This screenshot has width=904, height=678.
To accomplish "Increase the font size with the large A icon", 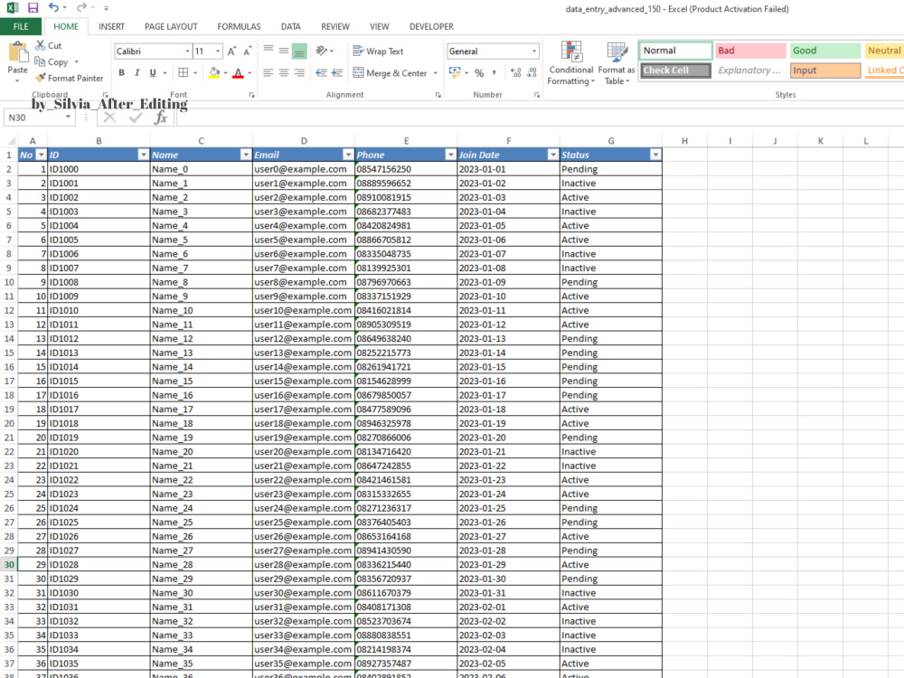I will (x=231, y=52).
